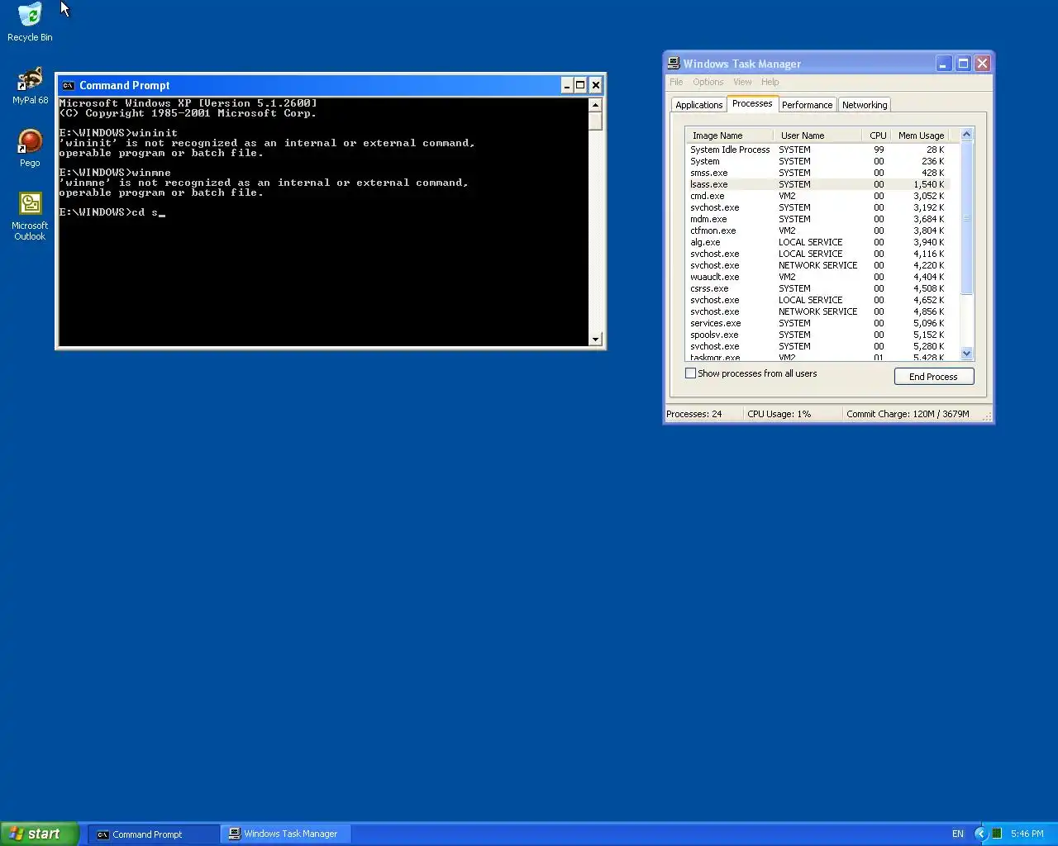Select the mdm.exe process
The width and height of the screenshot is (1058, 846).
click(x=817, y=219)
